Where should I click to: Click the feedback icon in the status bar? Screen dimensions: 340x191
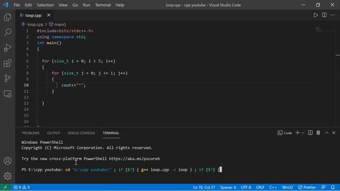click(x=324, y=187)
